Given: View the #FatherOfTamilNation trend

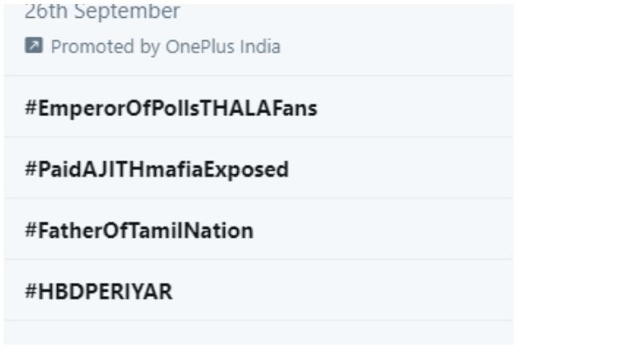Looking at the screenshot, I should tap(139, 230).
